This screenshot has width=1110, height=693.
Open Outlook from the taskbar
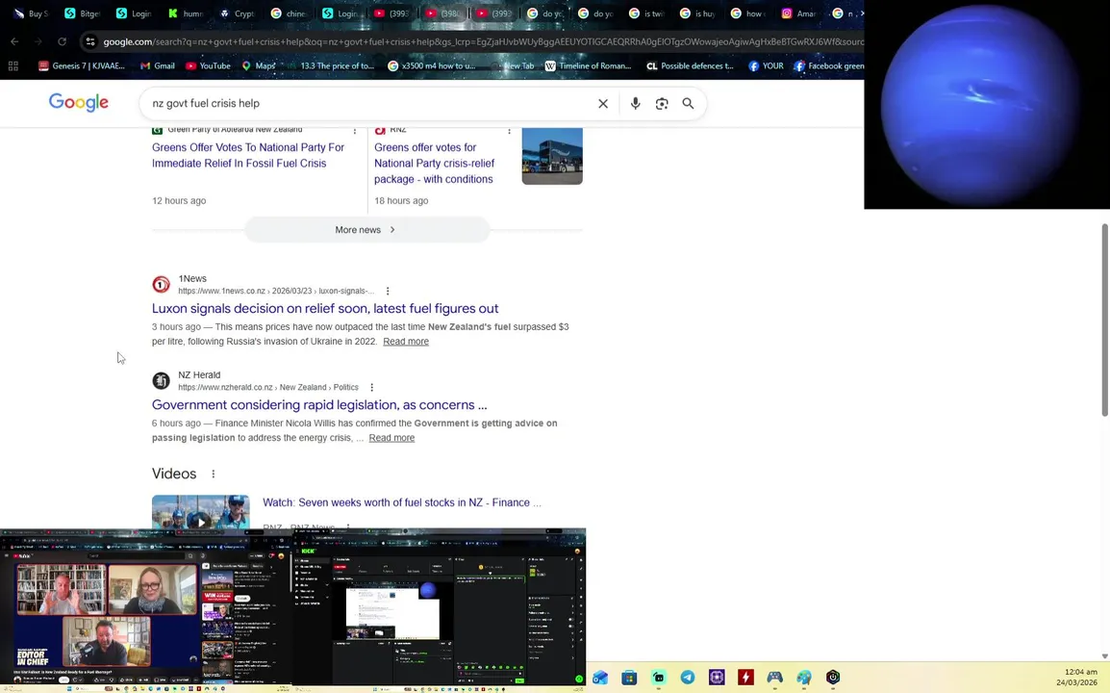[x=600, y=678]
